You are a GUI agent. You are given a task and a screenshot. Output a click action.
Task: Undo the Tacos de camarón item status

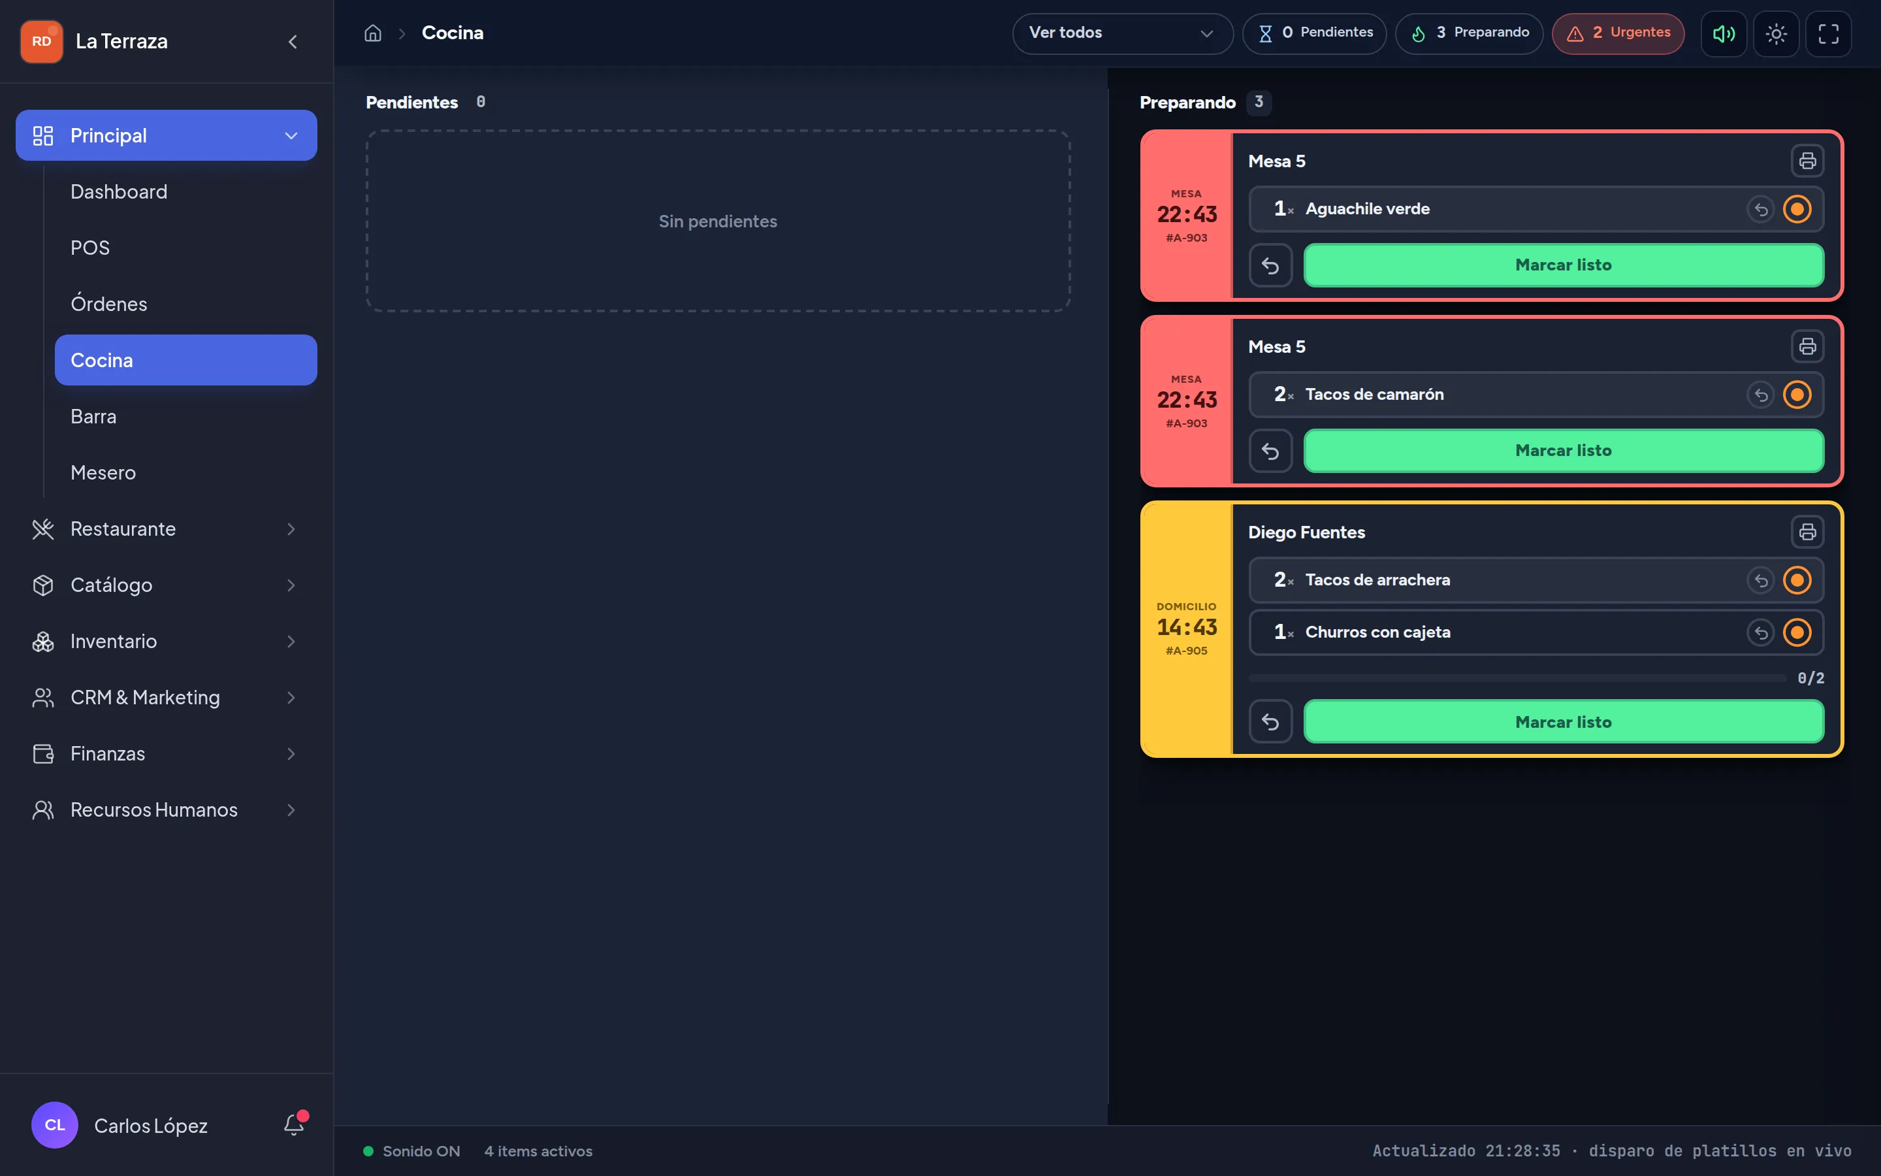pyautogui.click(x=1761, y=395)
